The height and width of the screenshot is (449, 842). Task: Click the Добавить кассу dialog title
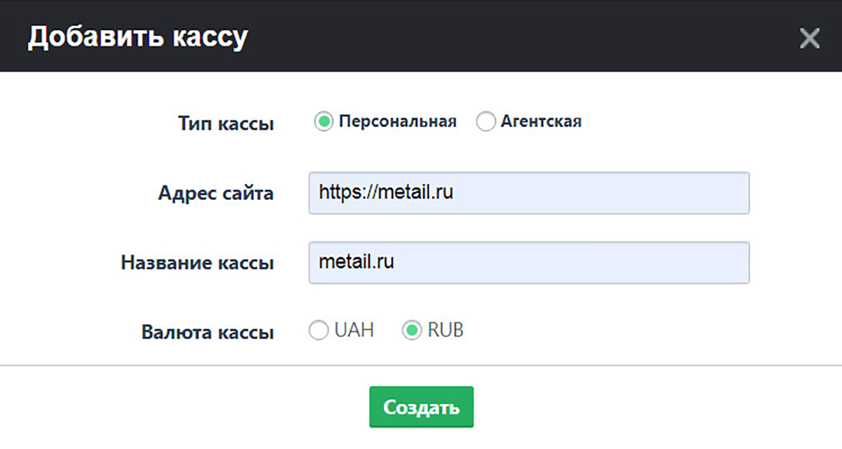click(x=138, y=37)
